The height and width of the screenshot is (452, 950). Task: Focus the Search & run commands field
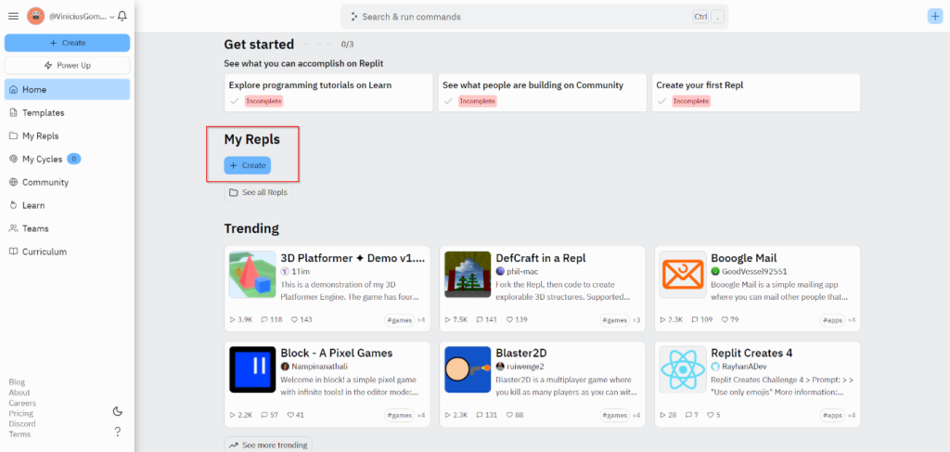[x=520, y=17]
